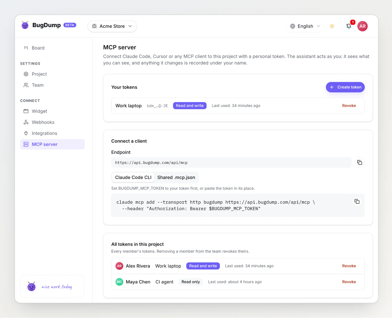392x318 pixels.
Task: Click the MCP server stack icon
Action: (x=26, y=144)
